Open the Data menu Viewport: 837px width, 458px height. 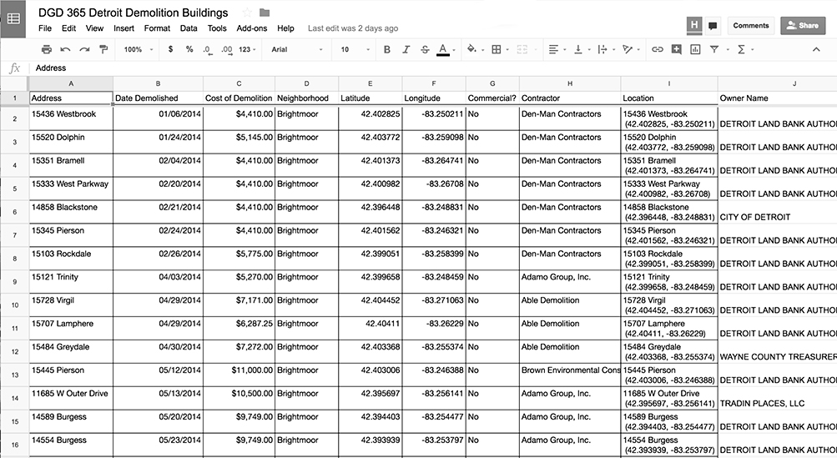coord(189,28)
